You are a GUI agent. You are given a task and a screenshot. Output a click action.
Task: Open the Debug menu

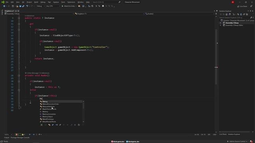(x=43, y=2)
